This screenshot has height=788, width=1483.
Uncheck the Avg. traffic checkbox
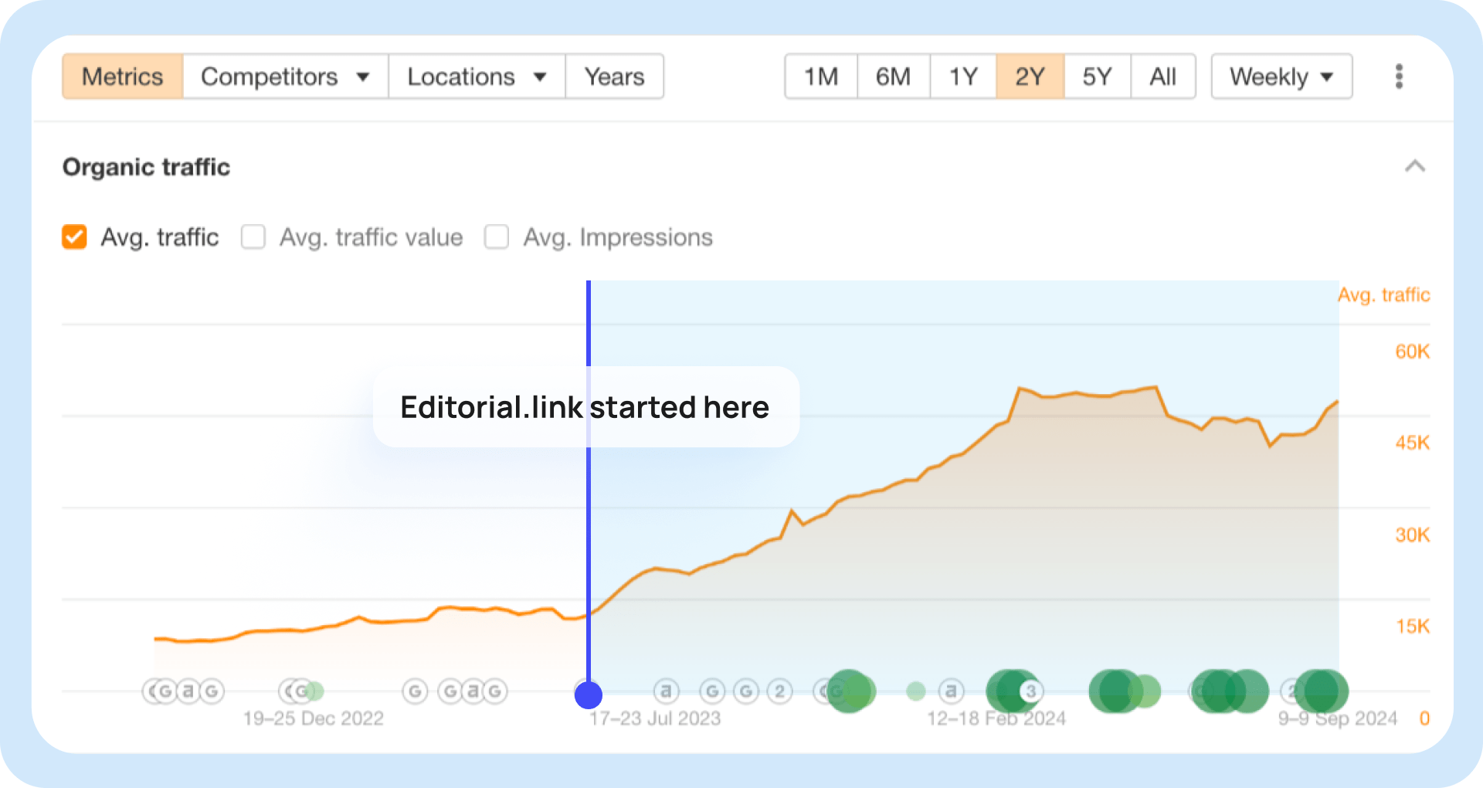tap(74, 237)
